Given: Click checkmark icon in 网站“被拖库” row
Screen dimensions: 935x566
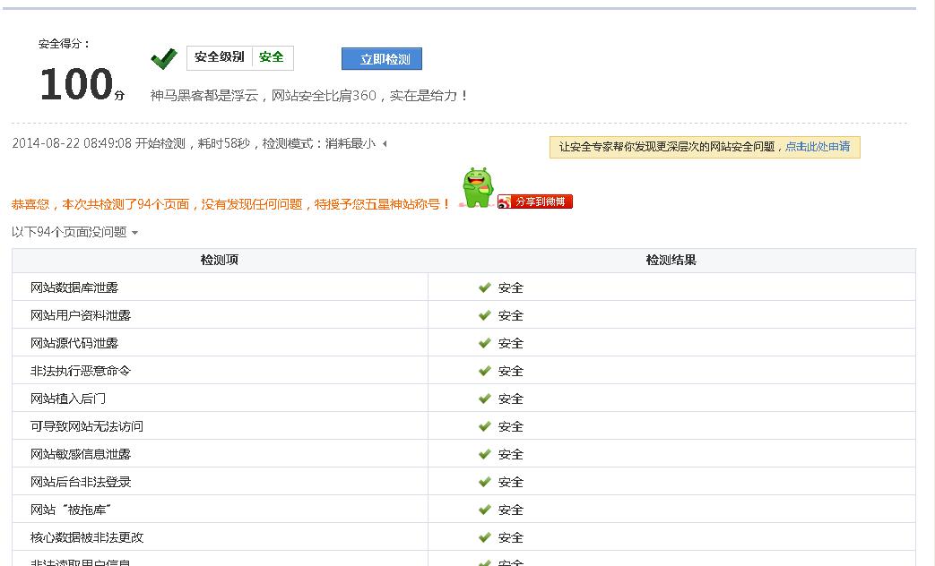Looking at the screenshot, I should [485, 510].
